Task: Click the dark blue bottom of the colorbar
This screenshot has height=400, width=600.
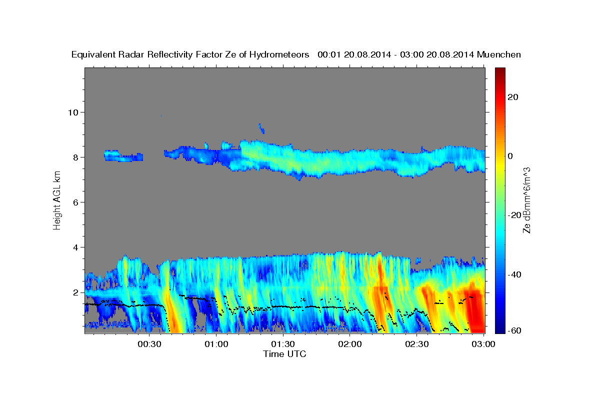Action: [x=500, y=327]
